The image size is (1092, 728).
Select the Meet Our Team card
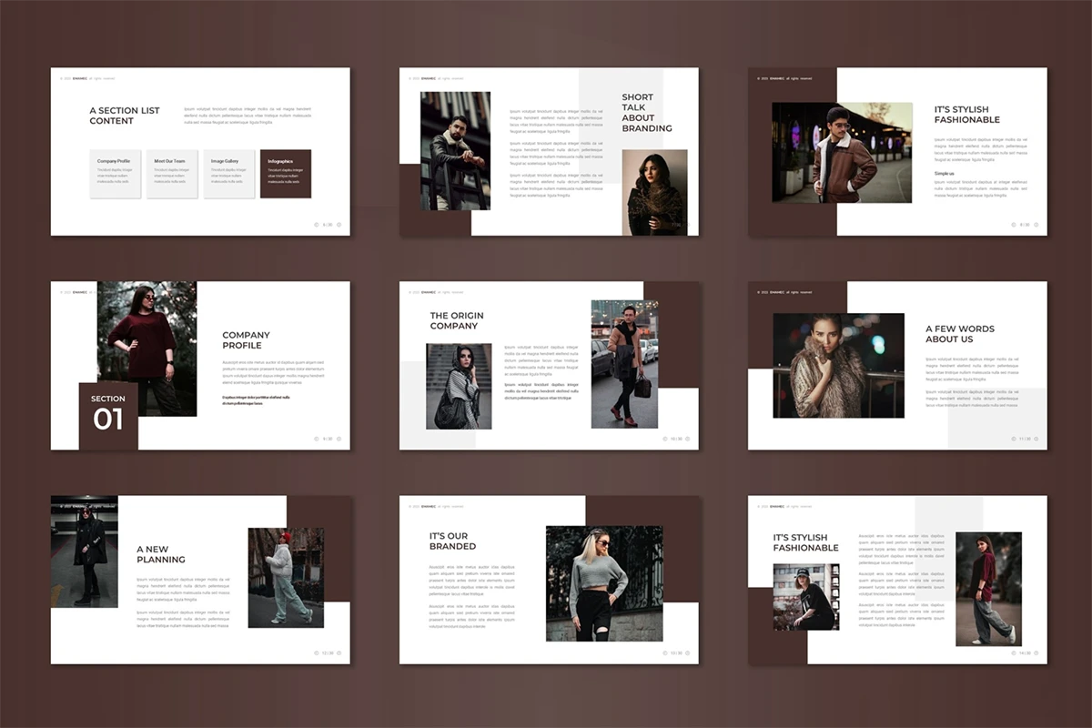pos(172,174)
